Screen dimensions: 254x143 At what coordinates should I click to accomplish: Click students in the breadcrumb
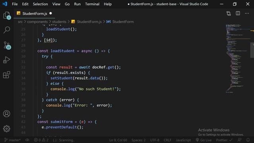pyautogui.click(x=59, y=22)
